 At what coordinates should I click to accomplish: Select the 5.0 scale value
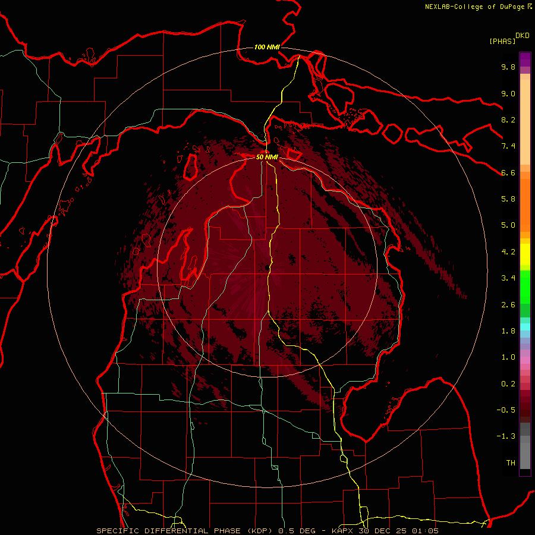(x=508, y=225)
